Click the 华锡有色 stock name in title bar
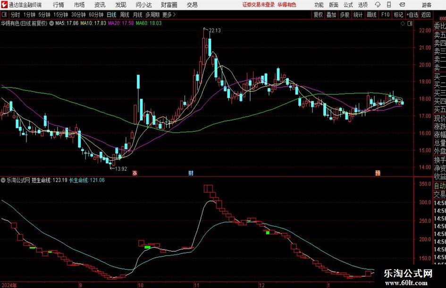446x288 pixels. click(287, 5)
